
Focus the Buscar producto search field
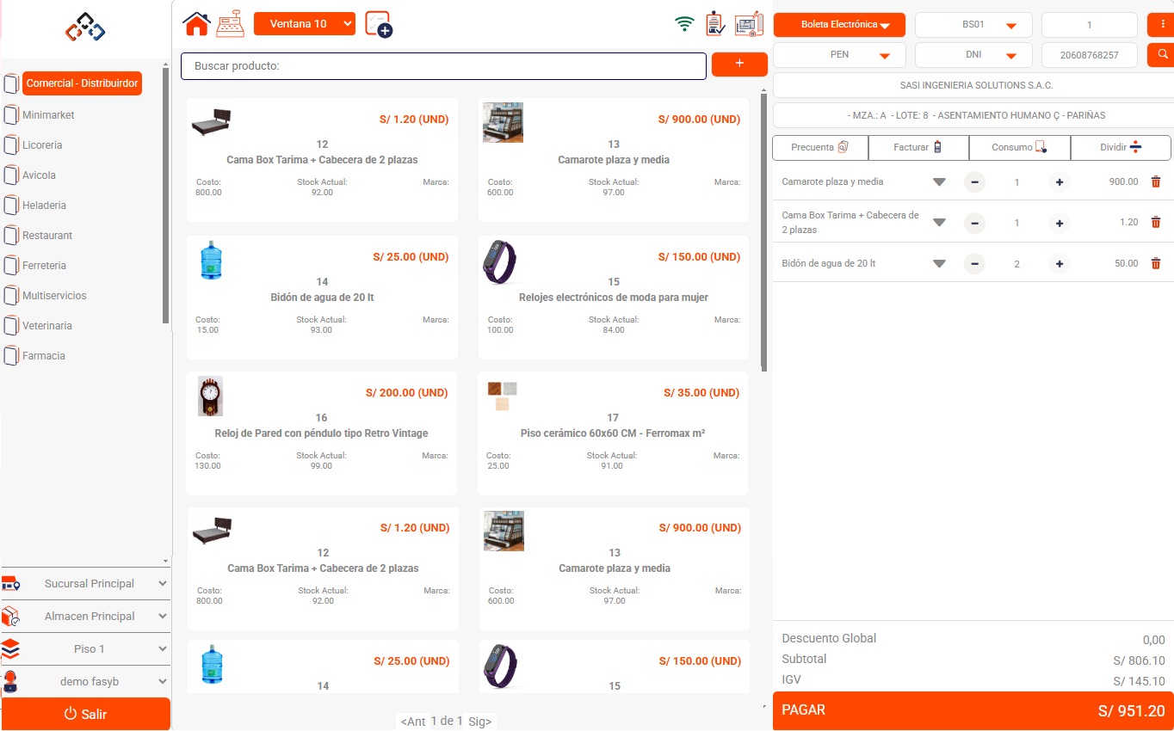pos(443,65)
